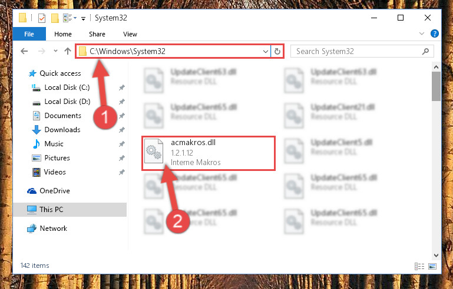Image resolution: width=453 pixels, height=289 pixels.
Task: Go up one folder level
Action: point(68,51)
